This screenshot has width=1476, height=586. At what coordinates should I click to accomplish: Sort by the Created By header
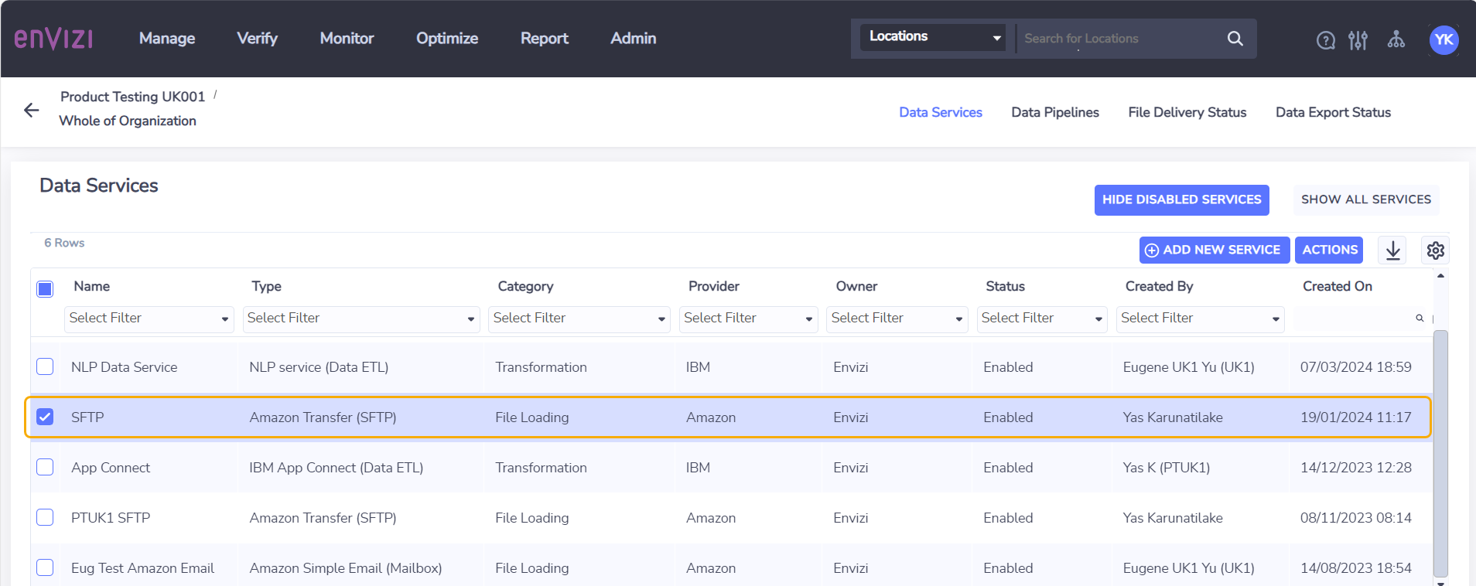pos(1159,287)
